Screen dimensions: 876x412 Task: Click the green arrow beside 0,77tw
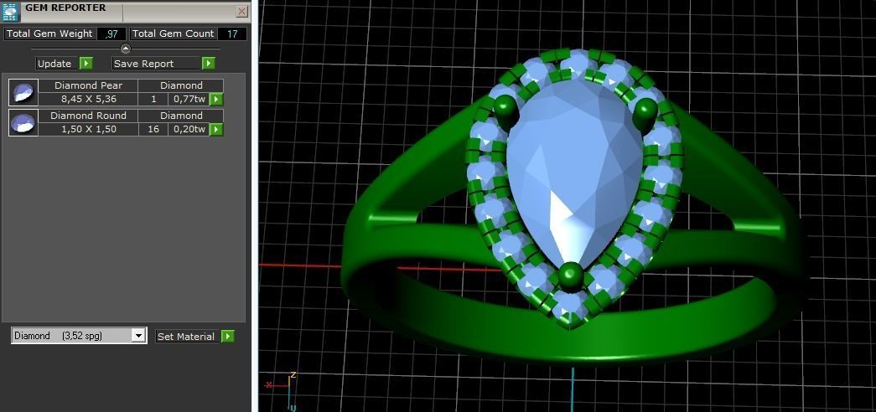pyautogui.click(x=216, y=100)
